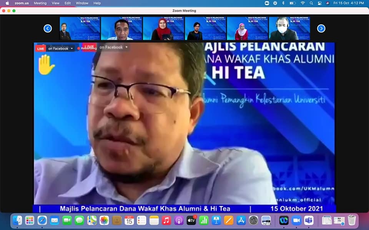Open the View menu
The height and width of the screenshot is (230, 369).
click(55, 3)
